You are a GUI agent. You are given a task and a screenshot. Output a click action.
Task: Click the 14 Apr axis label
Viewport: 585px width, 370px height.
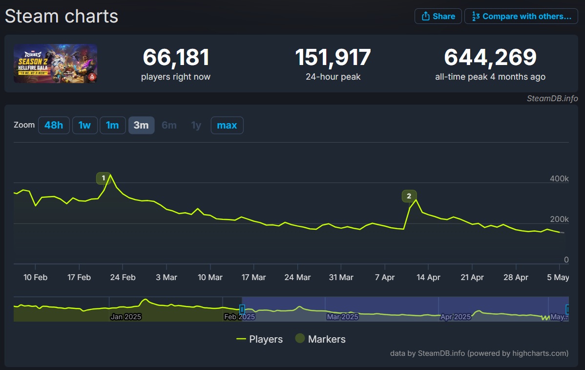[428, 278]
